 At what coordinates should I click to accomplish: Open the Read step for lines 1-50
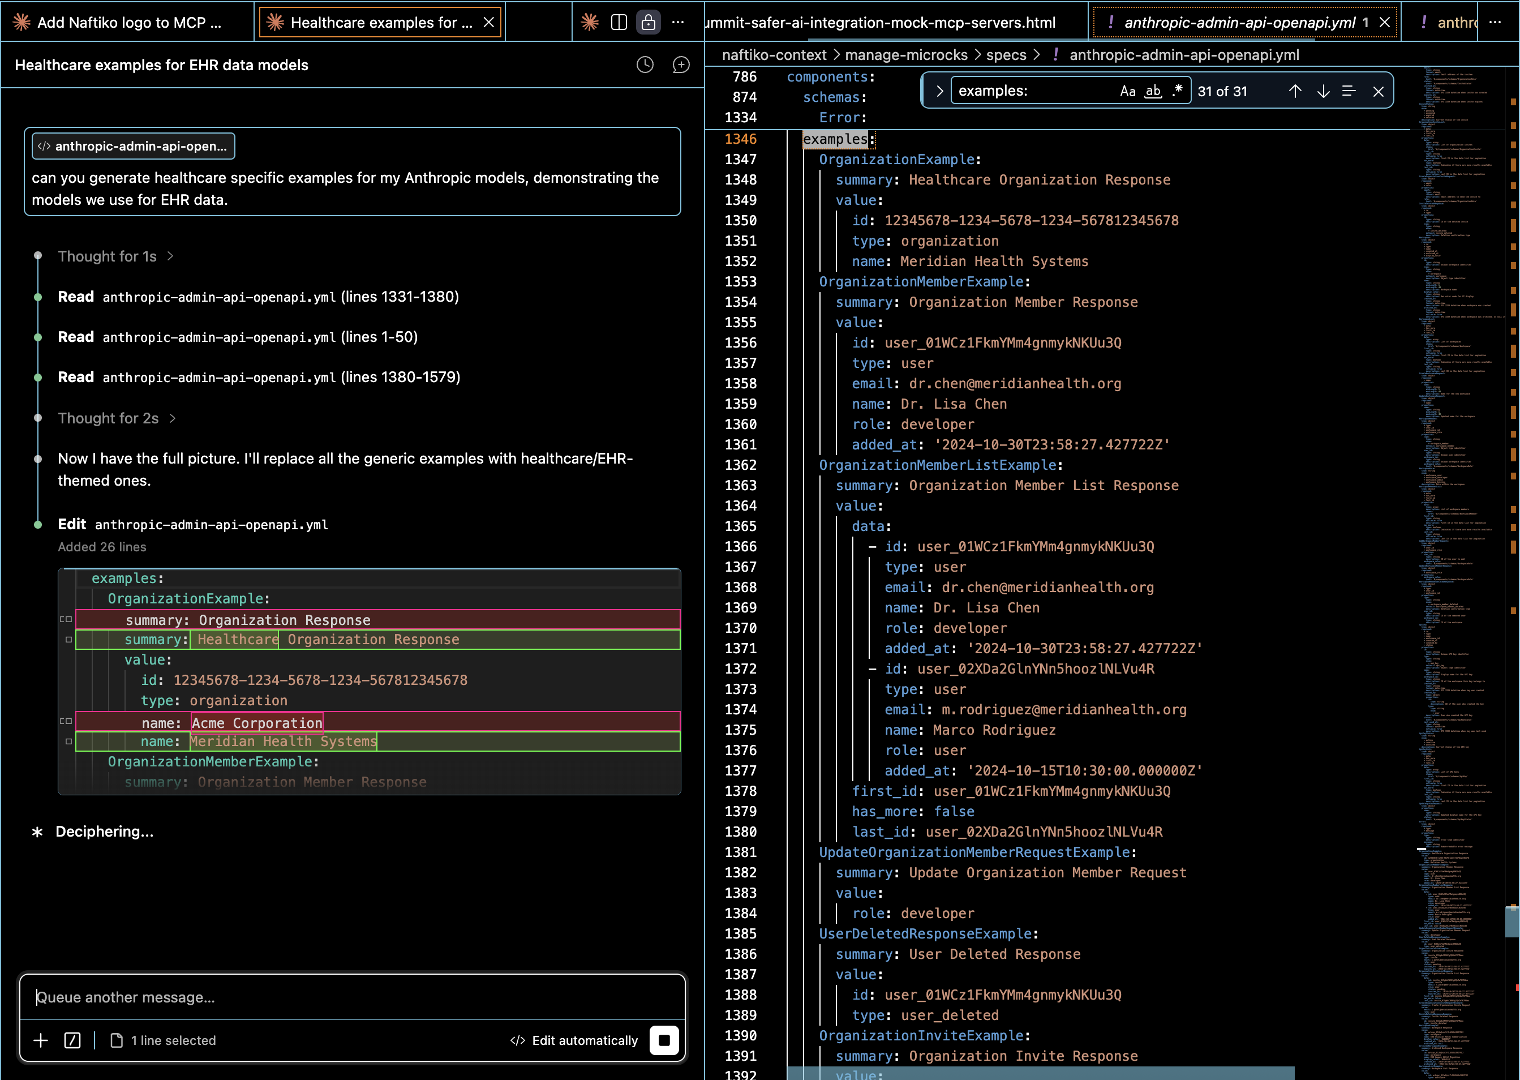(237, 337)
